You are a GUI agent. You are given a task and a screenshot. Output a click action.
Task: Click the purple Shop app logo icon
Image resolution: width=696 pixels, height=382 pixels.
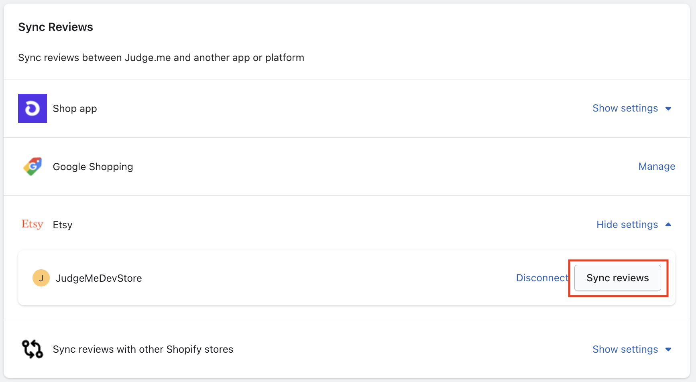click(33, 108)
